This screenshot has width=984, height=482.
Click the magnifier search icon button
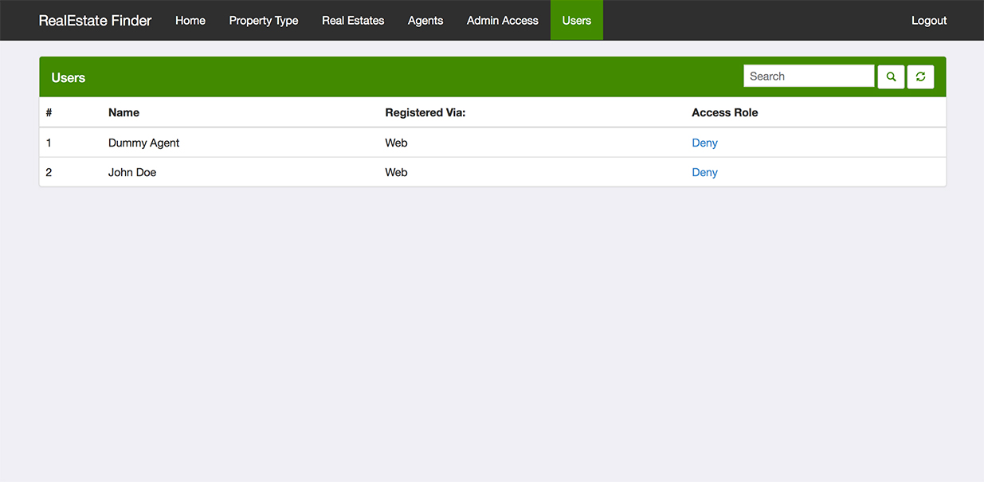891,76
